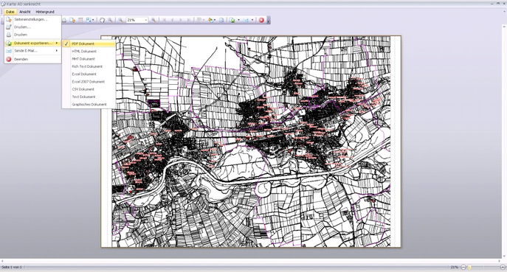Choose CSV Dokument export format

pyautogui.click(x=83, y=89)
